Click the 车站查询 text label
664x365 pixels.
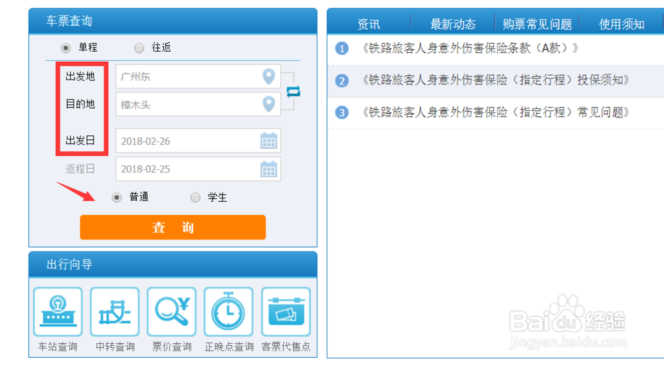tap(58, 347)
